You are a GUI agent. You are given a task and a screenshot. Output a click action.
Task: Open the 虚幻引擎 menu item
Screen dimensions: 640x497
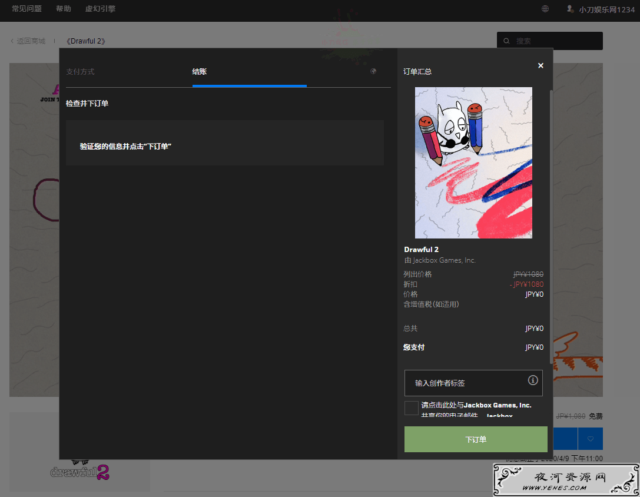101,9
